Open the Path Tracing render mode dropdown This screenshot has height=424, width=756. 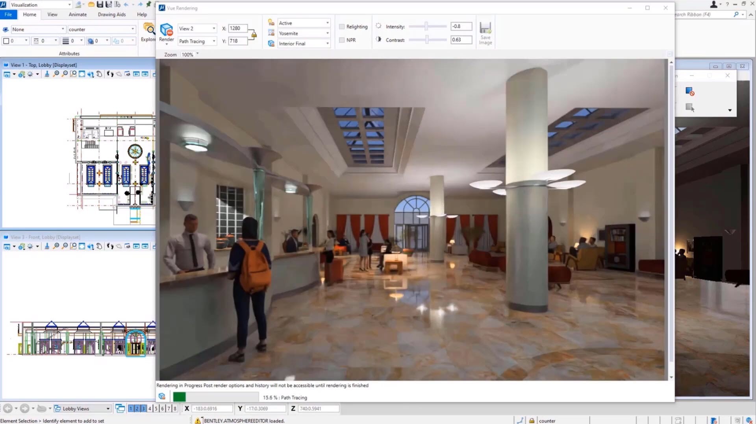[x=214, y=41]
